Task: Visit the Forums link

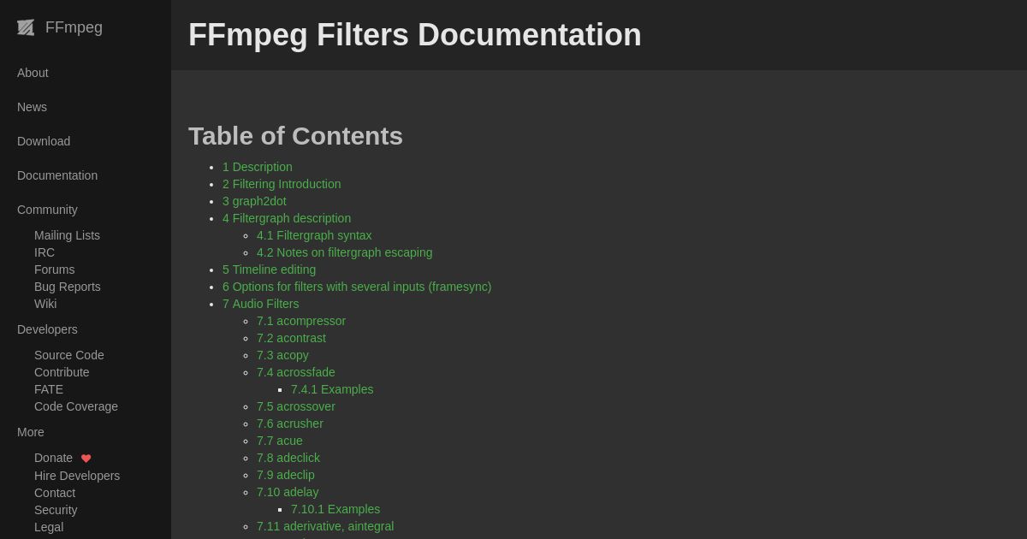Action: (54, 269)
